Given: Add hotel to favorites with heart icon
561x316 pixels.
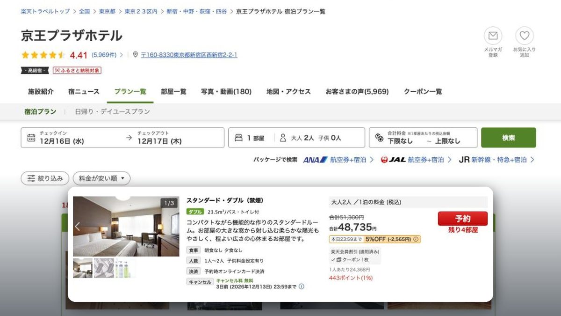Looking at the screenshot, I should 525,36.
